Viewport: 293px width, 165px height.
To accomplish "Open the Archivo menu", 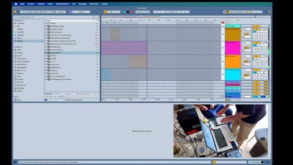I will [x=31, y=4].
